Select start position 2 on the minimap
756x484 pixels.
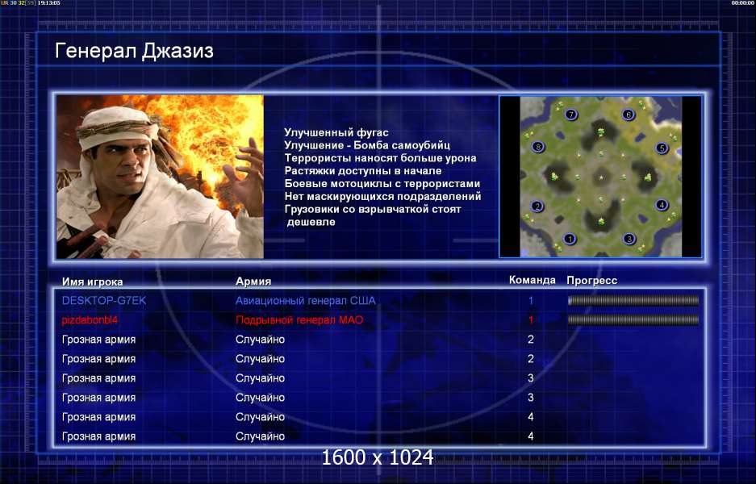point(537,207)
